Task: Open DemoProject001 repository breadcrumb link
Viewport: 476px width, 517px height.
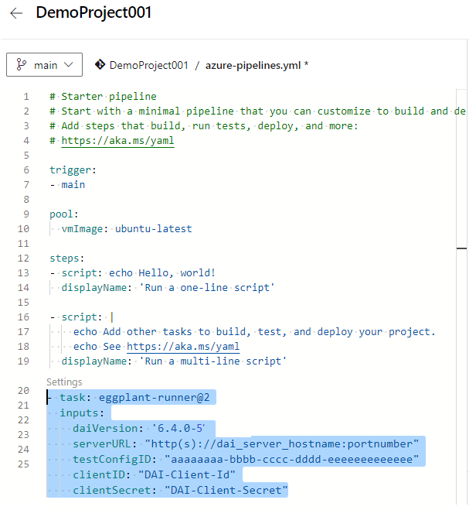Action: [149, 65]
